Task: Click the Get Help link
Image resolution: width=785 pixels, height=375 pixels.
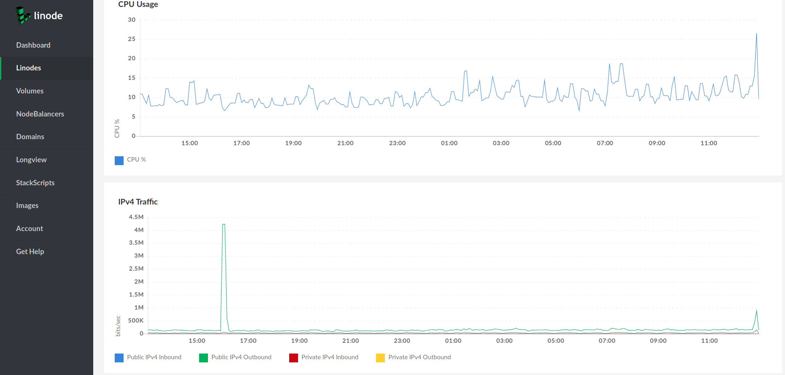Action: point(30,252)
